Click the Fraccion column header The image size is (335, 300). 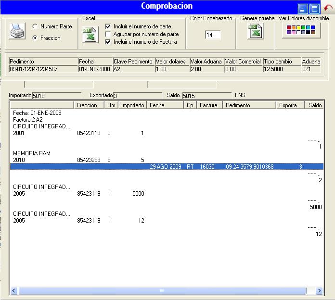pos(89,105)
